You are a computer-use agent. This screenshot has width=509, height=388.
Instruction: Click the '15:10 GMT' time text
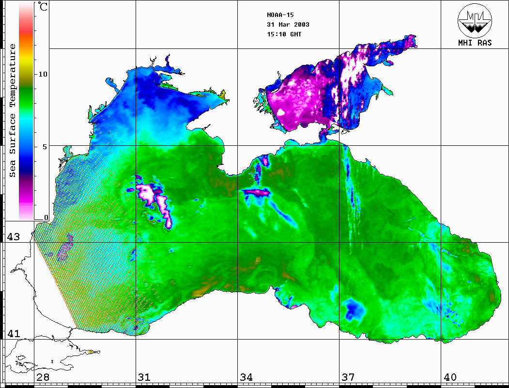(x=284, y=34)
